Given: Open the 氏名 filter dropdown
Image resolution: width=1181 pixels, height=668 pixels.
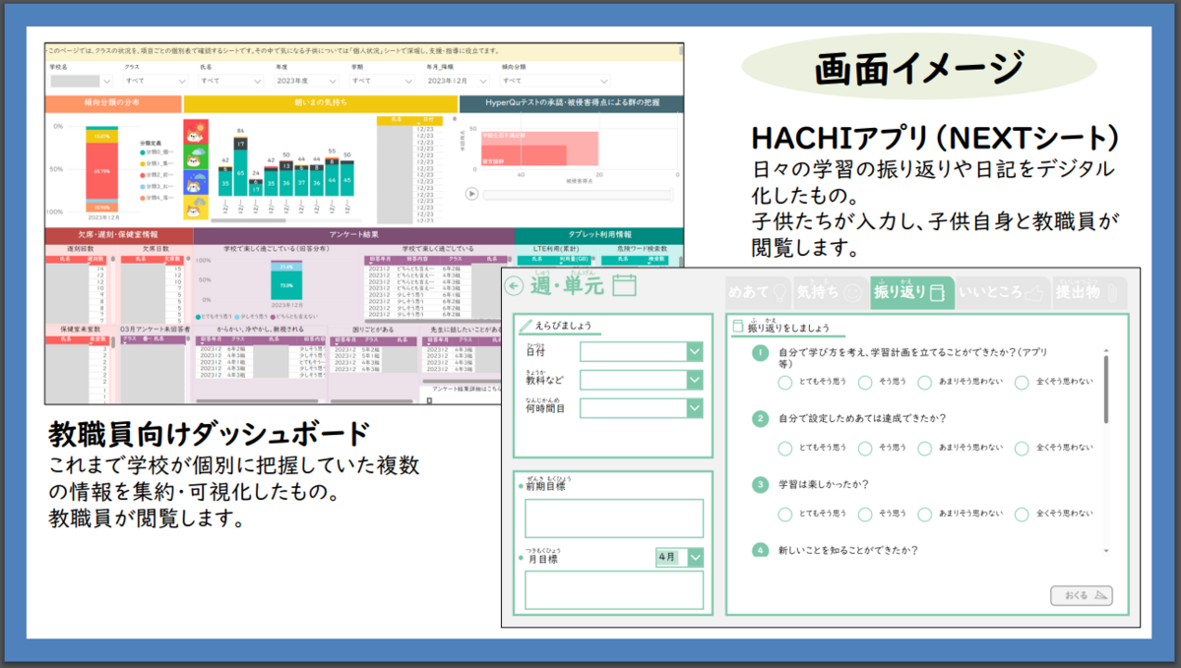Looking at the screenshot, I should click(x=232, y=81).
